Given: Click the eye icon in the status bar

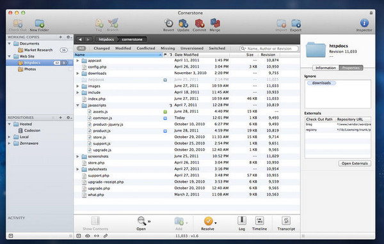Looking at the screenshot, I should 88,236.
